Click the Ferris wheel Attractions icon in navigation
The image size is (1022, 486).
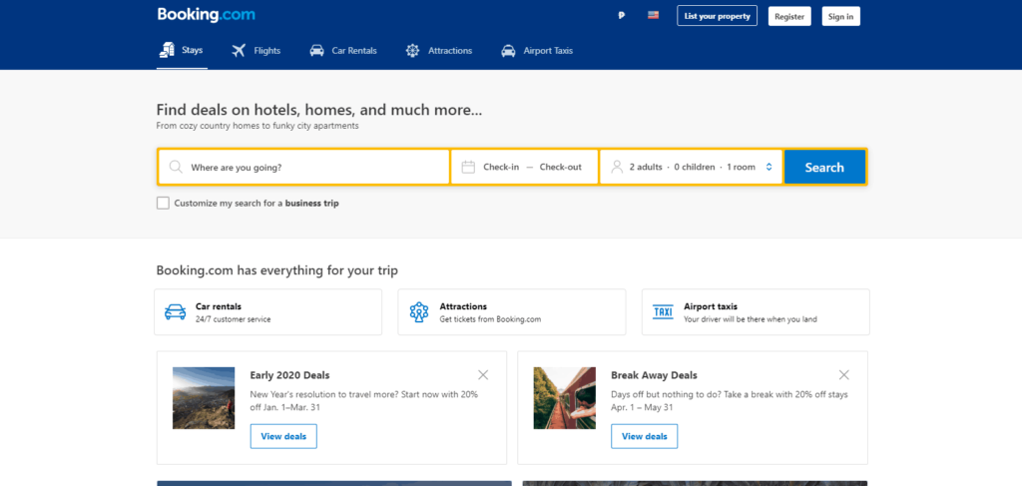[412, 50]
